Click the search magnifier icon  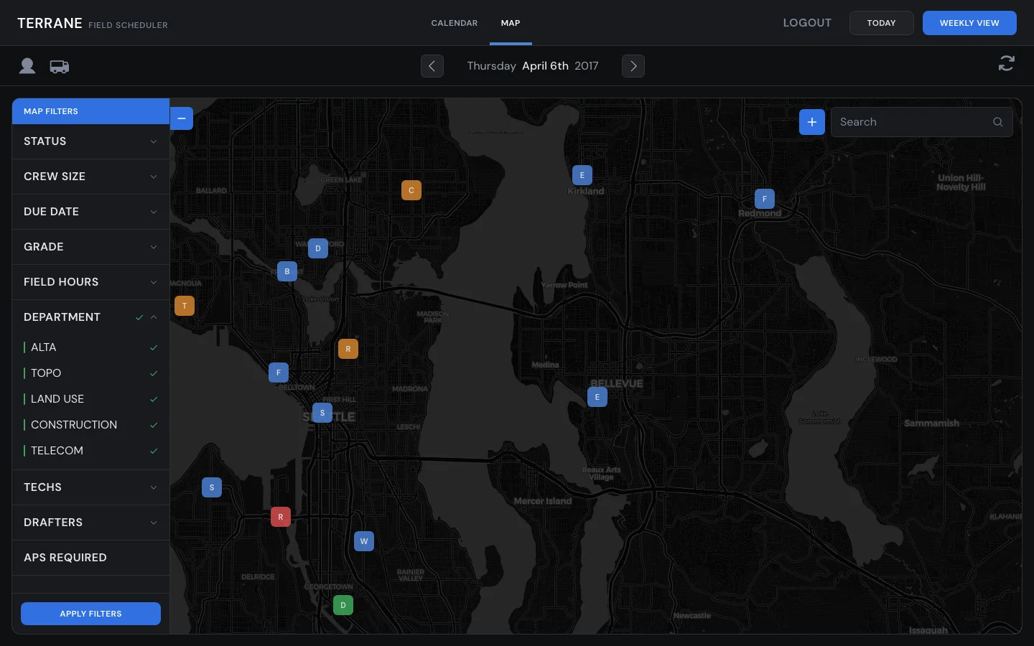click(x=997, y=122)
